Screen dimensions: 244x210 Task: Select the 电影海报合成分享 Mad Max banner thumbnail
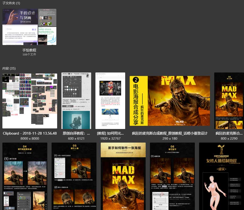pos(170,101)
